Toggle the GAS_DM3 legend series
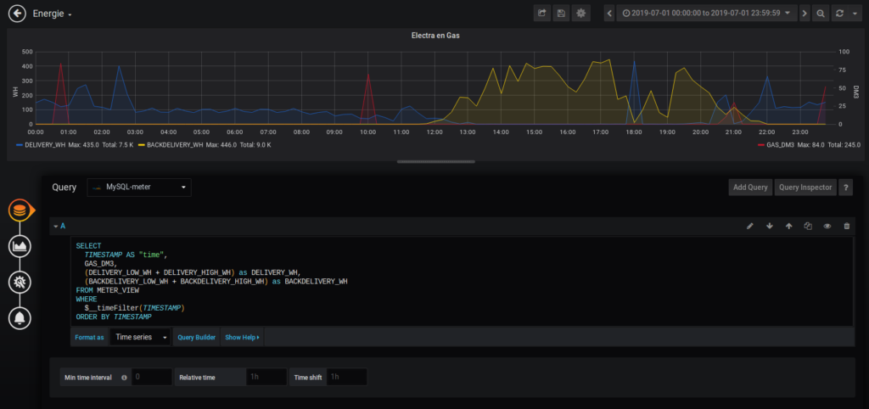The width and height of the screenshot is (869, 409). [782, 144]
